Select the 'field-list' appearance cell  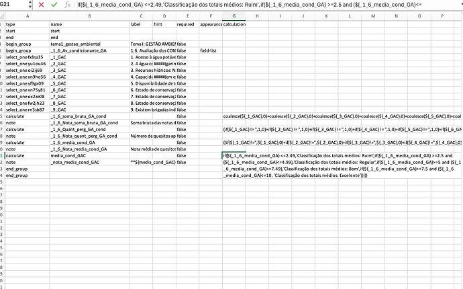[x=210, y=50]
